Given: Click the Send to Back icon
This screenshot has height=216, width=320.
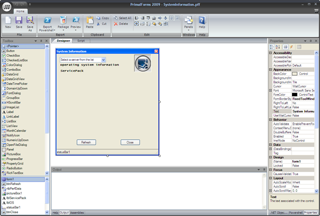Looking at the screenshot, I should click(159, 24).
